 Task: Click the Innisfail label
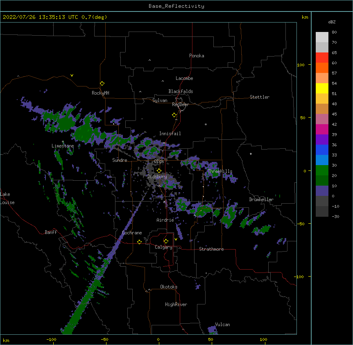coord(170,134)
